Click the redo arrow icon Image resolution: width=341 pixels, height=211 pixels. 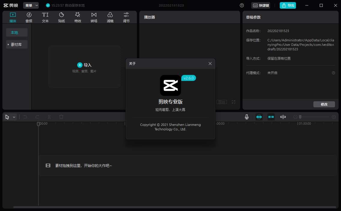pos(37,117)
